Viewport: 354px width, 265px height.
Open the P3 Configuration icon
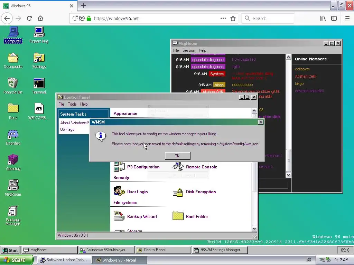(x=137, y=167)
